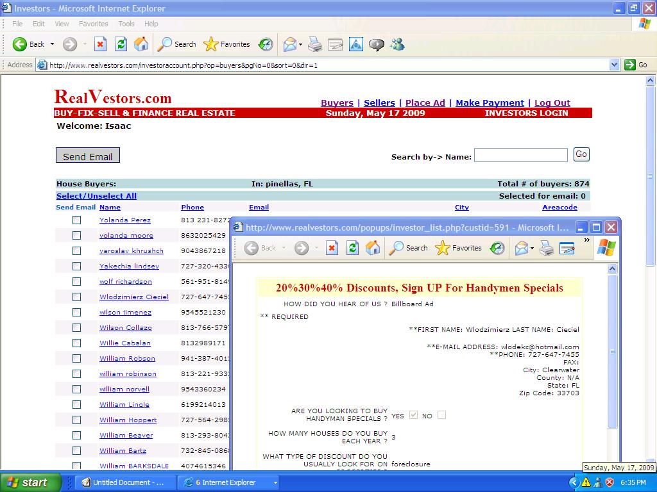The image size is (657, 492).
Task: Go Home in investor_list popup toolbar
Action: [x=373, y=248]
